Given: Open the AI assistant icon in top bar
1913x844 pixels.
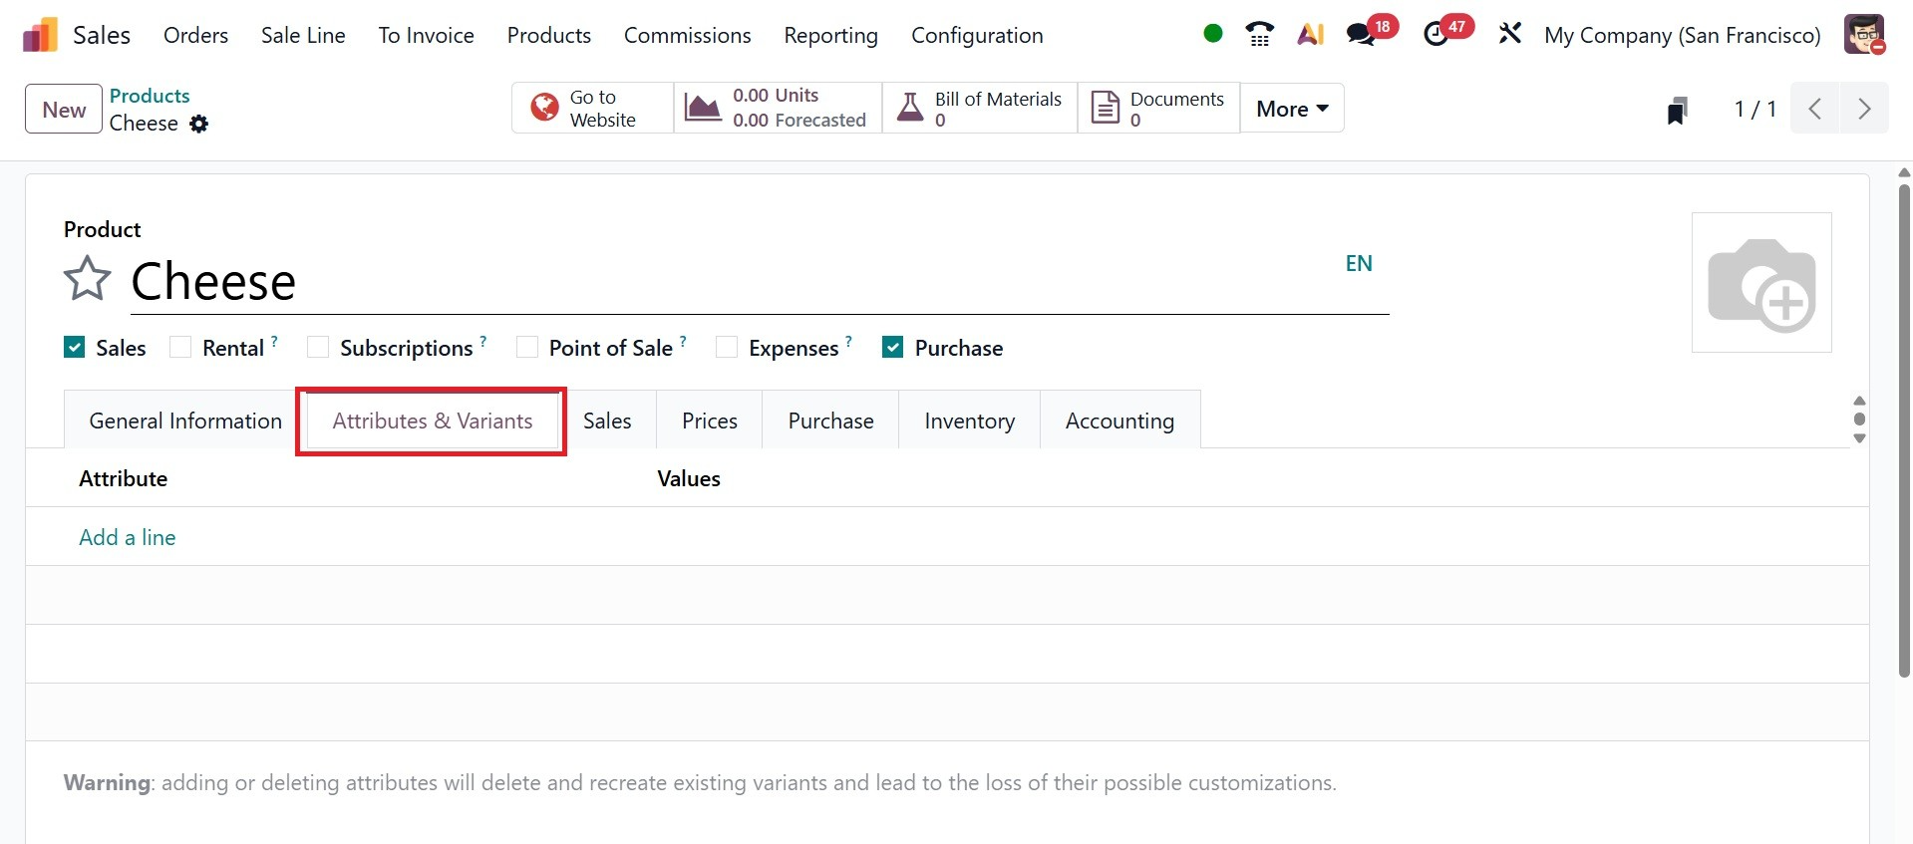Looking at the screenshot, I should coord(1310,35).
